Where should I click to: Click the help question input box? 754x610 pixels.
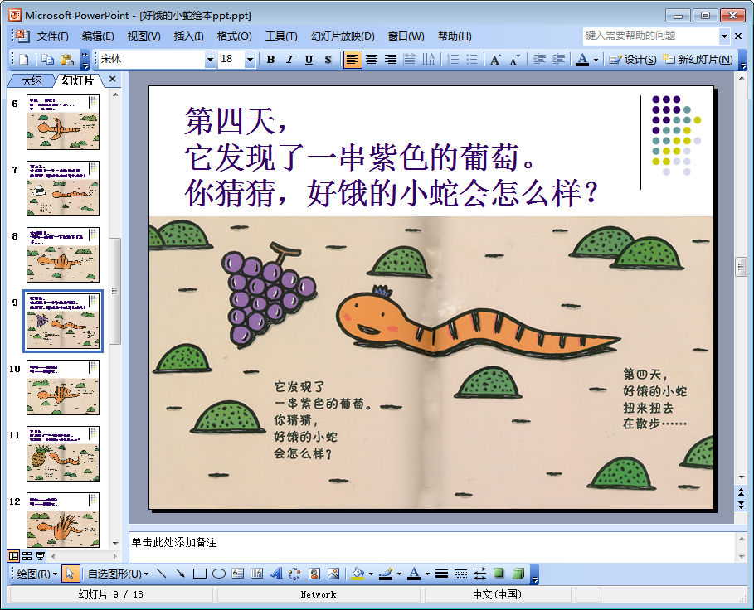[650, 36]
